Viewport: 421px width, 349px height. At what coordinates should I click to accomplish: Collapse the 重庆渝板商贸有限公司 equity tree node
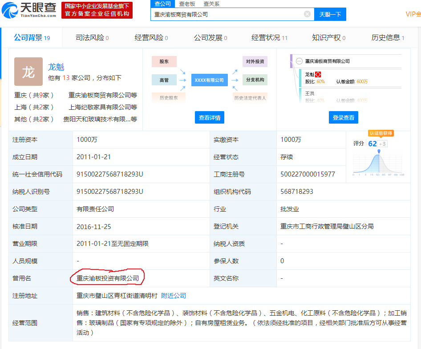[299, 61]
